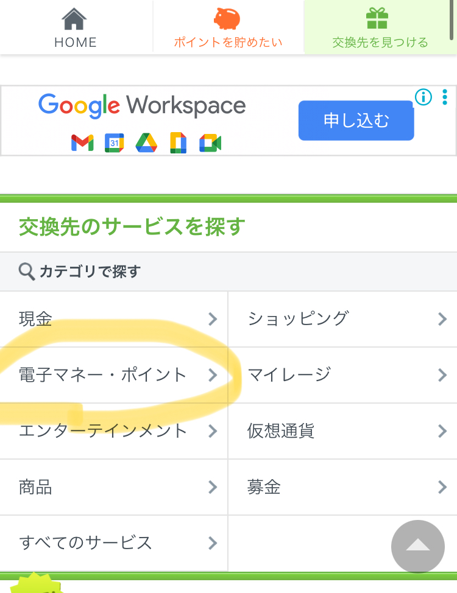The width and height of the screenshot is (457, 593).
Task: Expand the 仮想通貨 category chevron
Action: point(442,431)
